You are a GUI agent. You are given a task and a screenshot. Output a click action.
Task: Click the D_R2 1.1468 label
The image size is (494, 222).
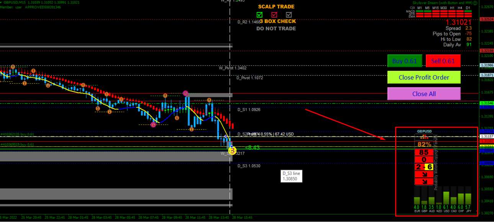pyautogui.click(x=249, y=22)
